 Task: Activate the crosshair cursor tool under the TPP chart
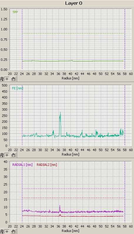coord(7,79)
